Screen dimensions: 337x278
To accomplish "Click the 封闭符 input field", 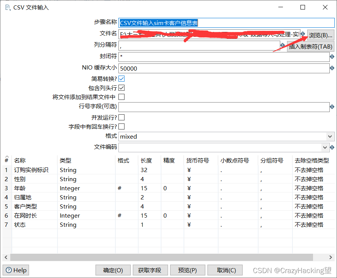I will click(224, 57).
